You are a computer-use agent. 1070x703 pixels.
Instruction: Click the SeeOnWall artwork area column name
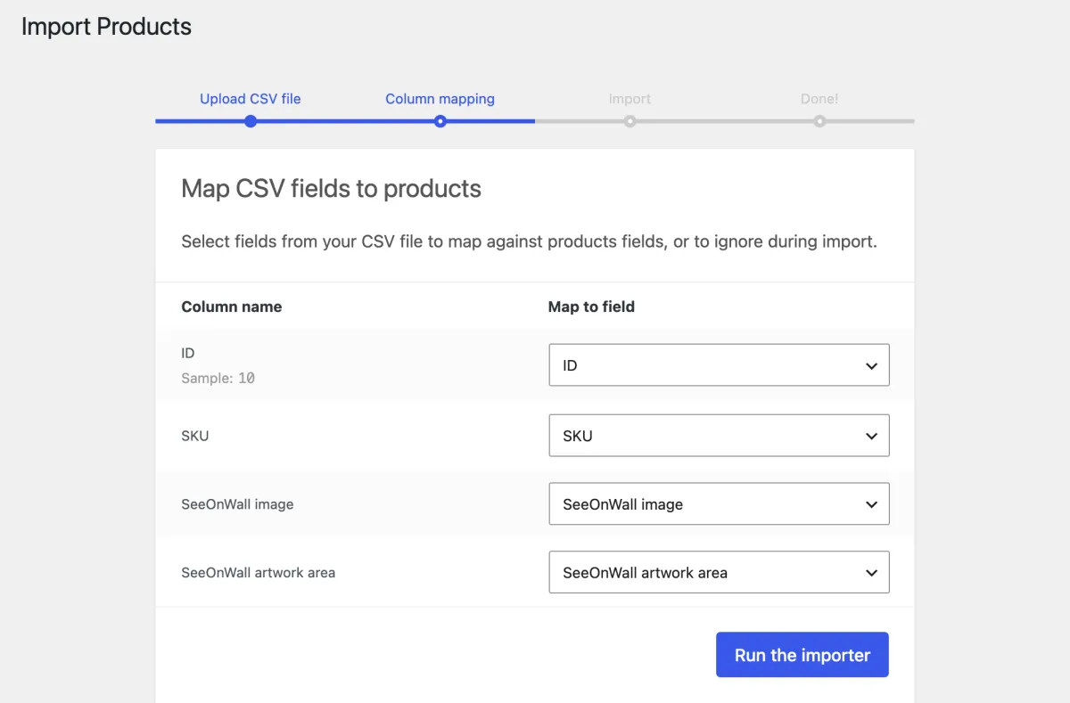click(x=259, y=573)
